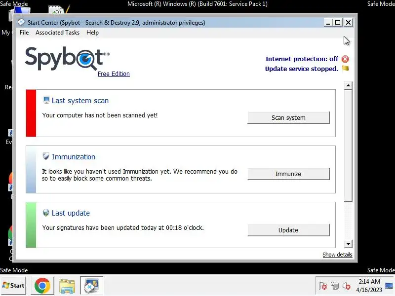Click the Spybot icon in title bar
This screenshot has height=296, width=395.
(21, 22)
